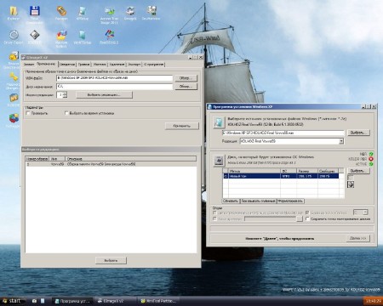Open the О программе tab in GImageX
The image size is (383, 306).
(x=153, y=65)
